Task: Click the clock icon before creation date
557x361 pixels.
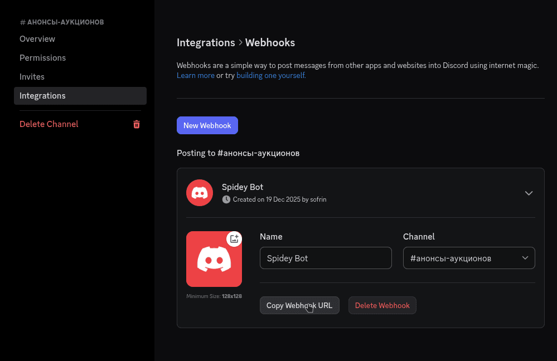Action: point(226,199)
